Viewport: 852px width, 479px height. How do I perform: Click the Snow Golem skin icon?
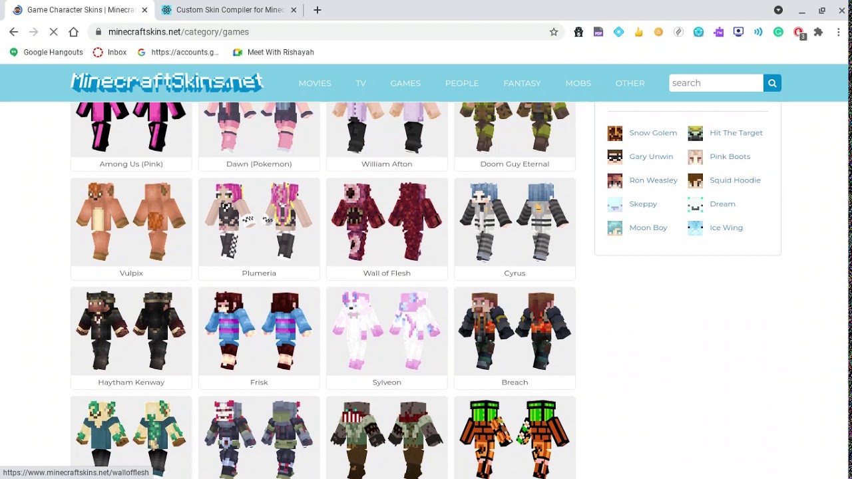(x=614, y=133)
